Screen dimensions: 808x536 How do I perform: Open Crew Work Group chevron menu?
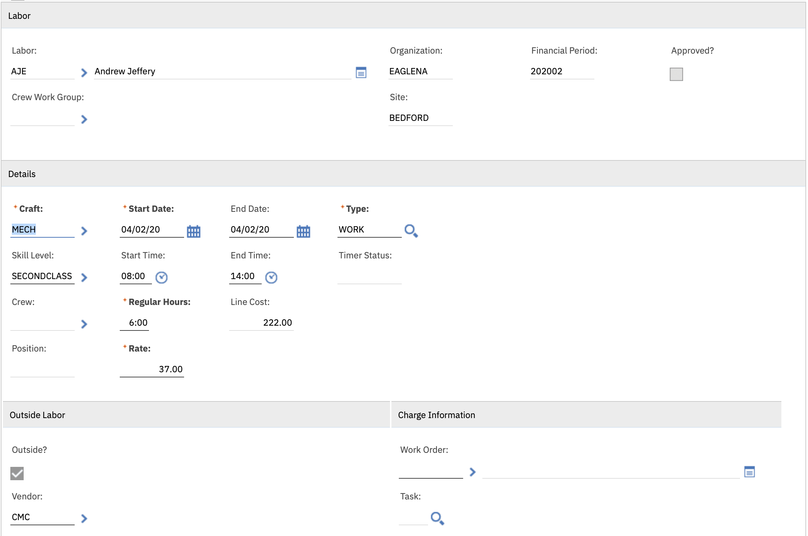pyautogui.click(x=84, y=119)
